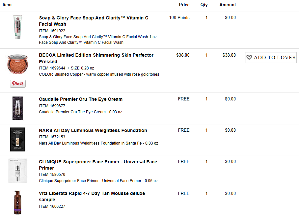Click the Price column header
This screenshot has height=218, width=299.
184,5
